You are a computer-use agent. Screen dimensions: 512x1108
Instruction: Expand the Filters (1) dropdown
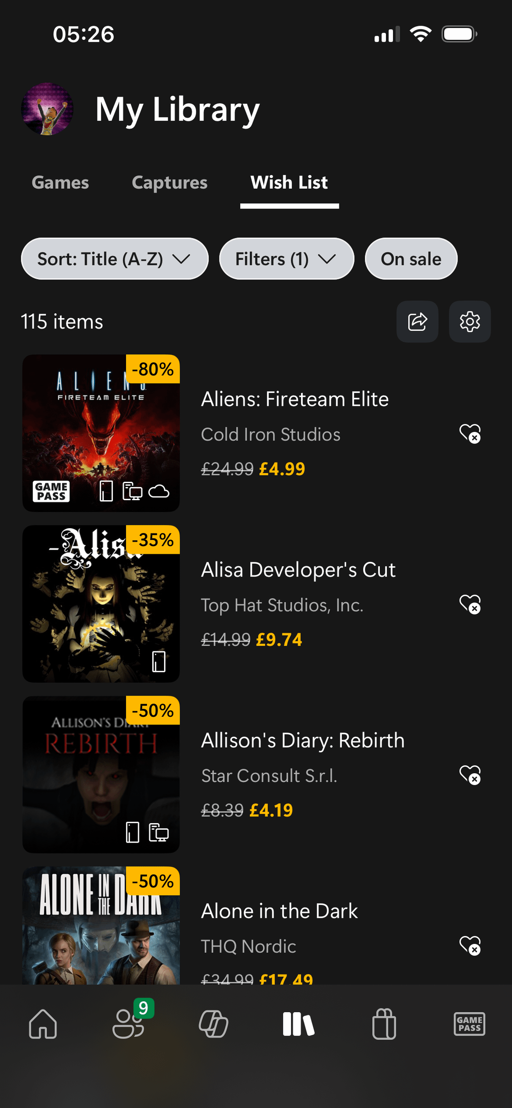click(x=286, y=259)
